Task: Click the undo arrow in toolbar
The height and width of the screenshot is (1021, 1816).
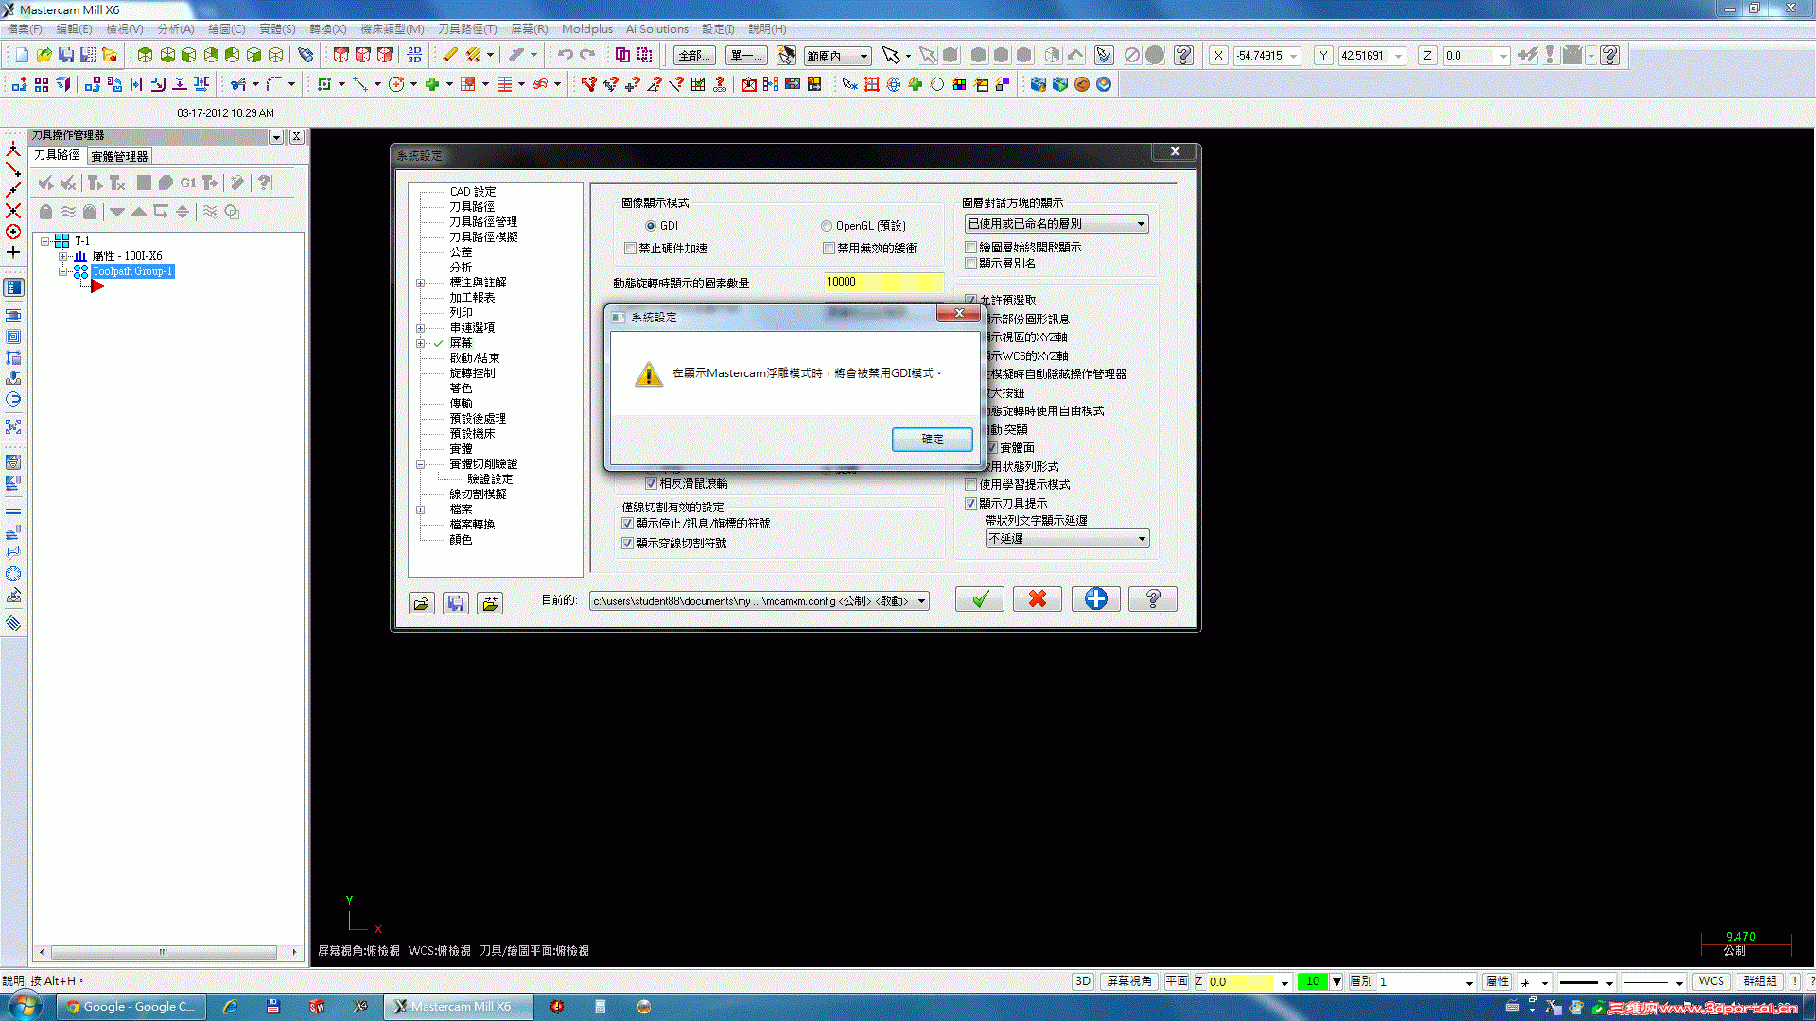Action: (565, 56)
